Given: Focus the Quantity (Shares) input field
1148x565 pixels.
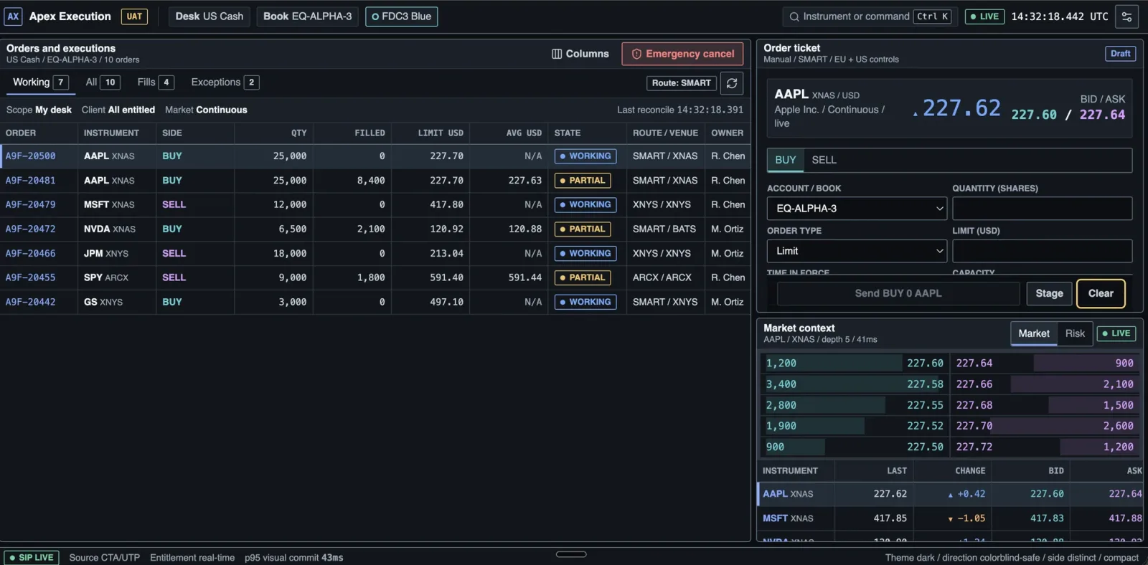Looking at the screenshot, I should click(x=1042, y=209).
